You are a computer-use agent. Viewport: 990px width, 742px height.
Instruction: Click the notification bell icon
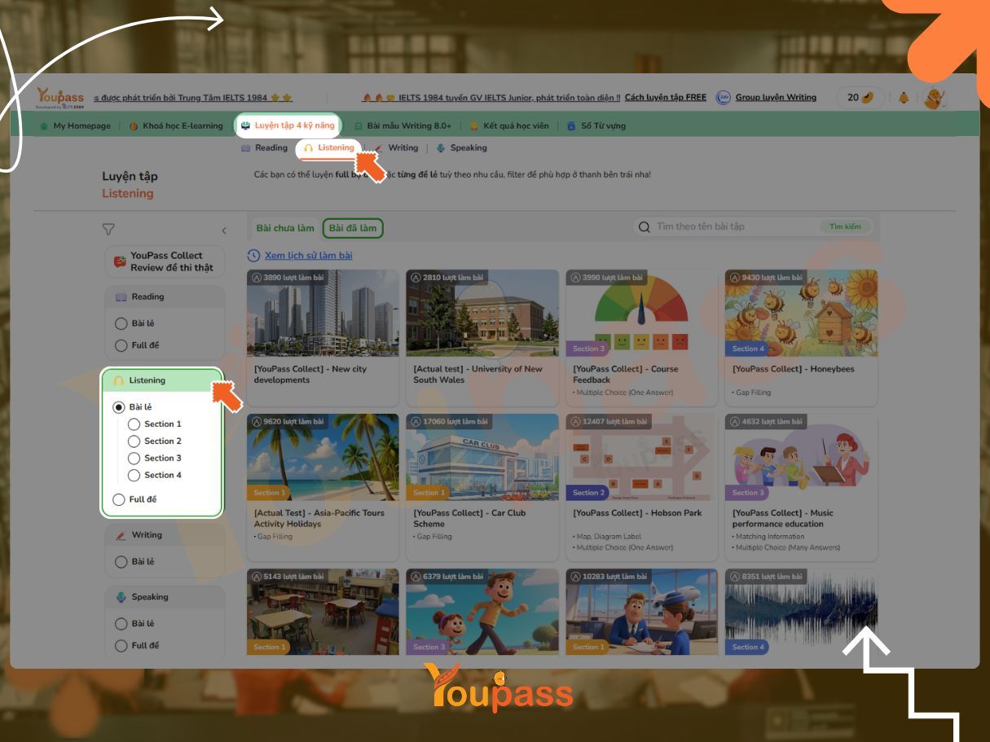[x=904, y=98]
